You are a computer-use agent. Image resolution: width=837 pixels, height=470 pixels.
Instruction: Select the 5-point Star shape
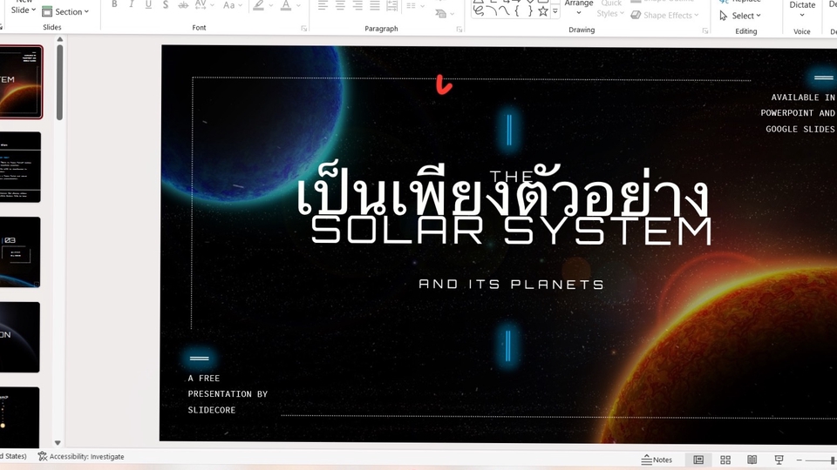point(543,10)
